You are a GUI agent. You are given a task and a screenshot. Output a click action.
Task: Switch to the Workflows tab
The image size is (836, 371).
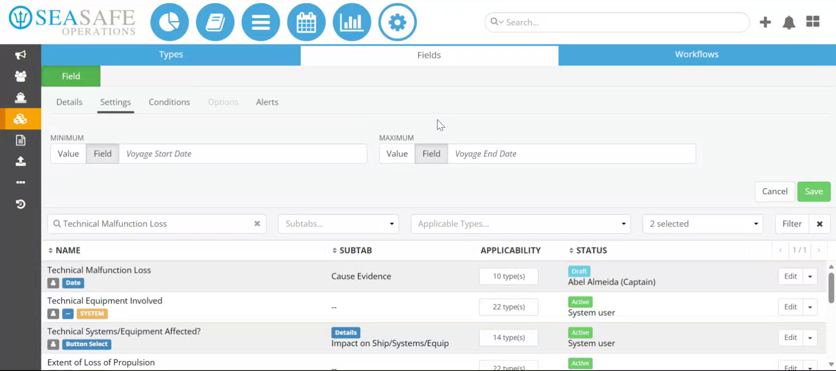[x=697, y=54]
